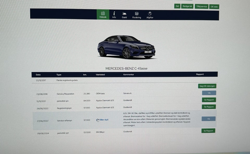The height and width of the screenshot is (154, 250).
Task: Open OE data from the top toolbar
Action: point(214,7)
